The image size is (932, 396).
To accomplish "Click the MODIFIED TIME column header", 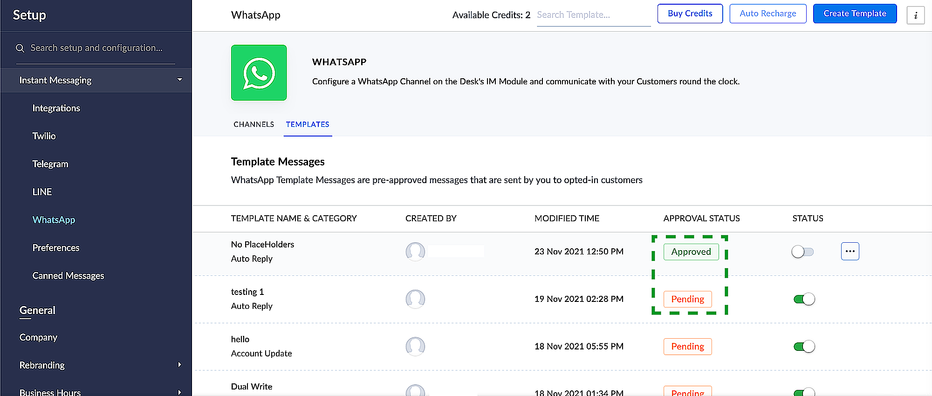I will 567,218.
